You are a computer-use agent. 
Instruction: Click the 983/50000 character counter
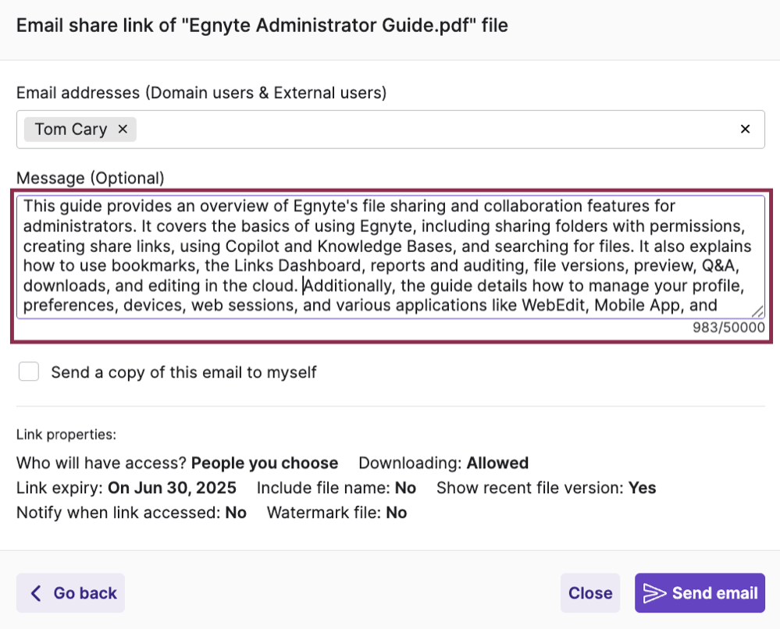(728, 327)
